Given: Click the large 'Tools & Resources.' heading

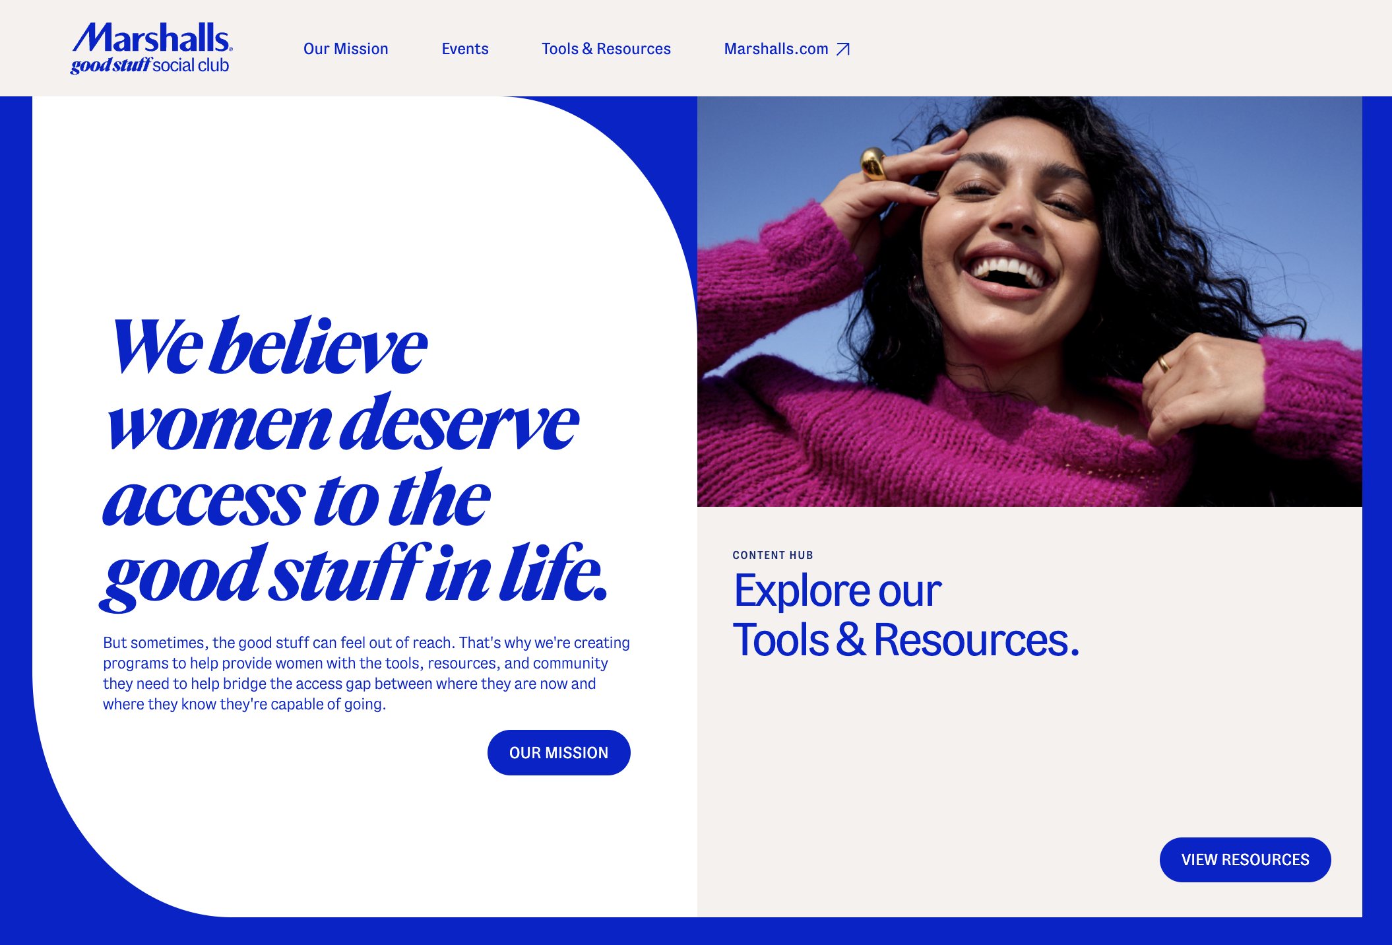Looking at the screenshot, I should pyautogui.click(x=906, y=640).
